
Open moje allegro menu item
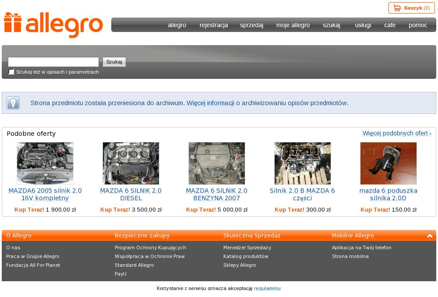click(x=293, y=25)
